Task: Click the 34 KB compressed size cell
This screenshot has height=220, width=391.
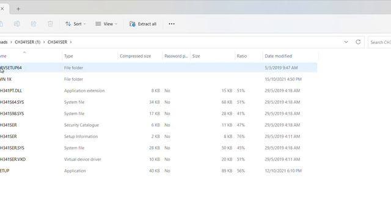Action: click(x=155, y=102)
